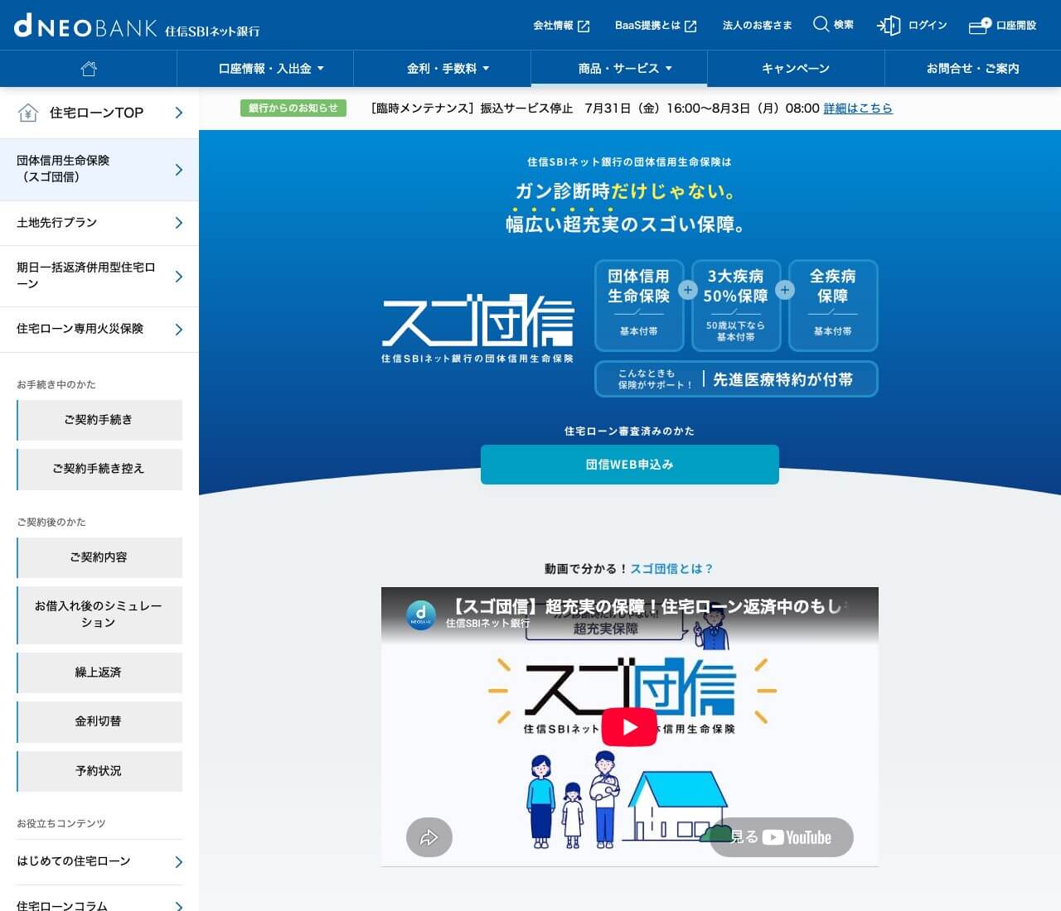Click the 動画で分かる！スゴ団信とは？ heading
1061x911 pixels.
[629, 569]
